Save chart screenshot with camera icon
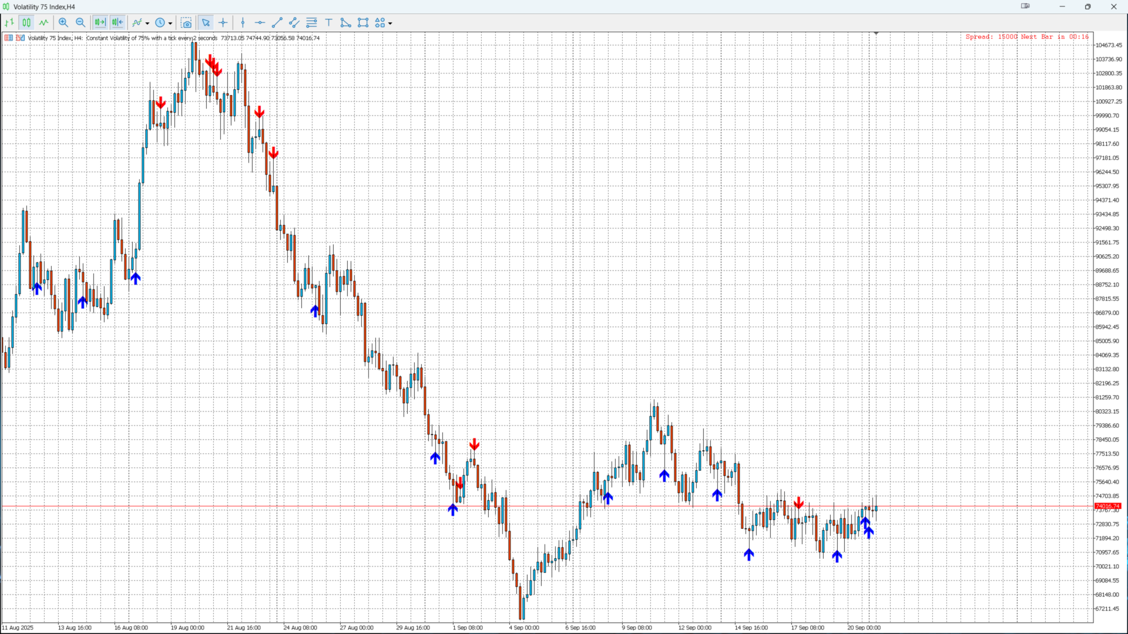1128x634 pixels. point(186,23)
